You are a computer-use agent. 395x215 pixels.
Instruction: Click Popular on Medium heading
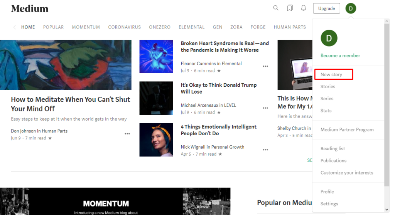(284, 203)
